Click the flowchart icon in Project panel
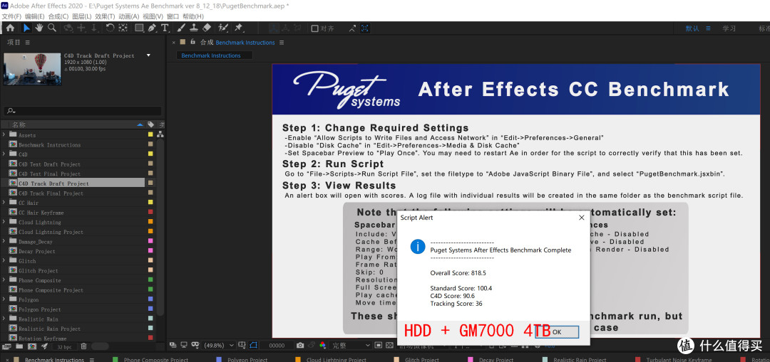This screenshot has width=770, height=362. click(x=160, y=134)
